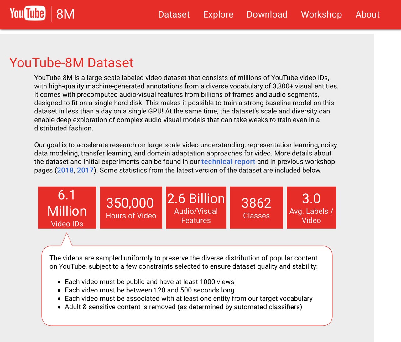
Task: Click bullet about adult & sensitive content
Action: pos(183,307)
